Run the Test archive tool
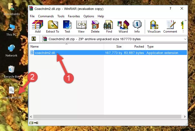195x131 pixels. pos(67,26)
